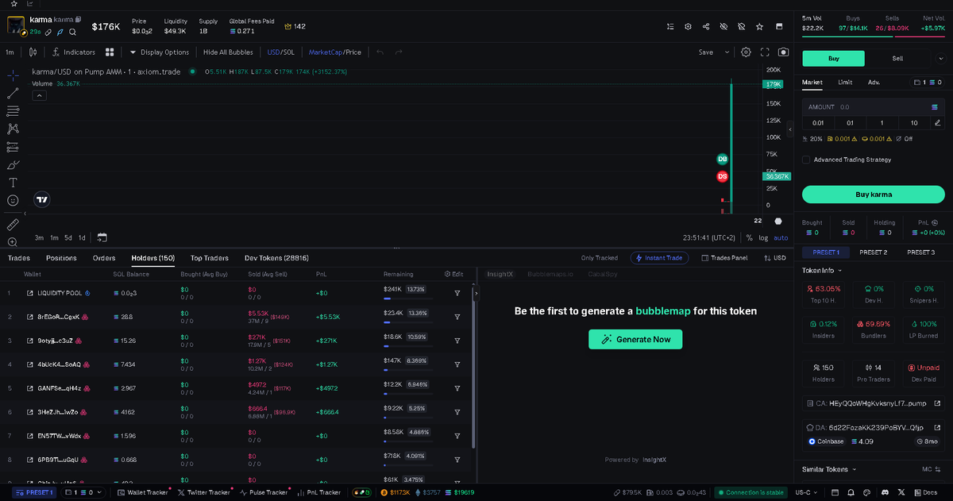The width and height of the screenshot is (953, 501).
Task: Open the candlestick chart type selector
Action: [33, 52]
